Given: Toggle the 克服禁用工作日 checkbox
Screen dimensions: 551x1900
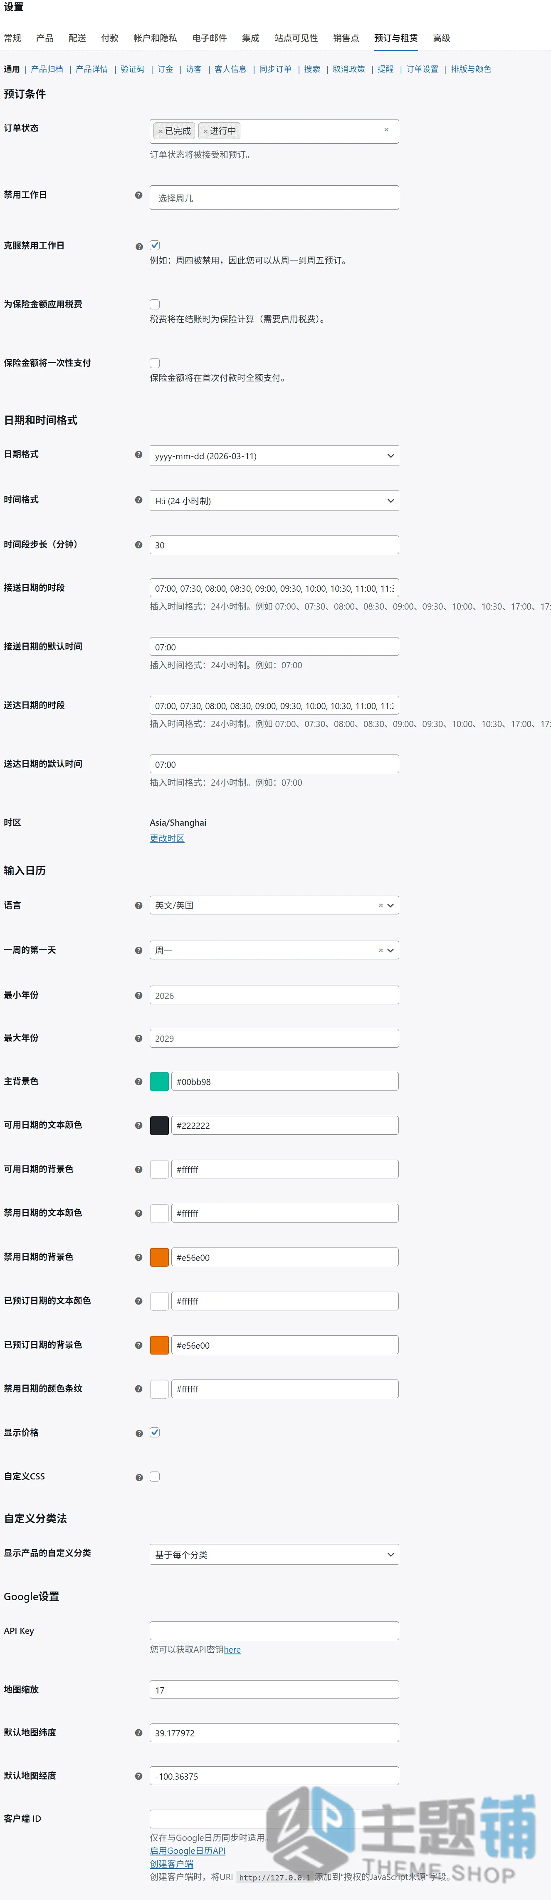Looking at the screenshot, I should 155,246.
